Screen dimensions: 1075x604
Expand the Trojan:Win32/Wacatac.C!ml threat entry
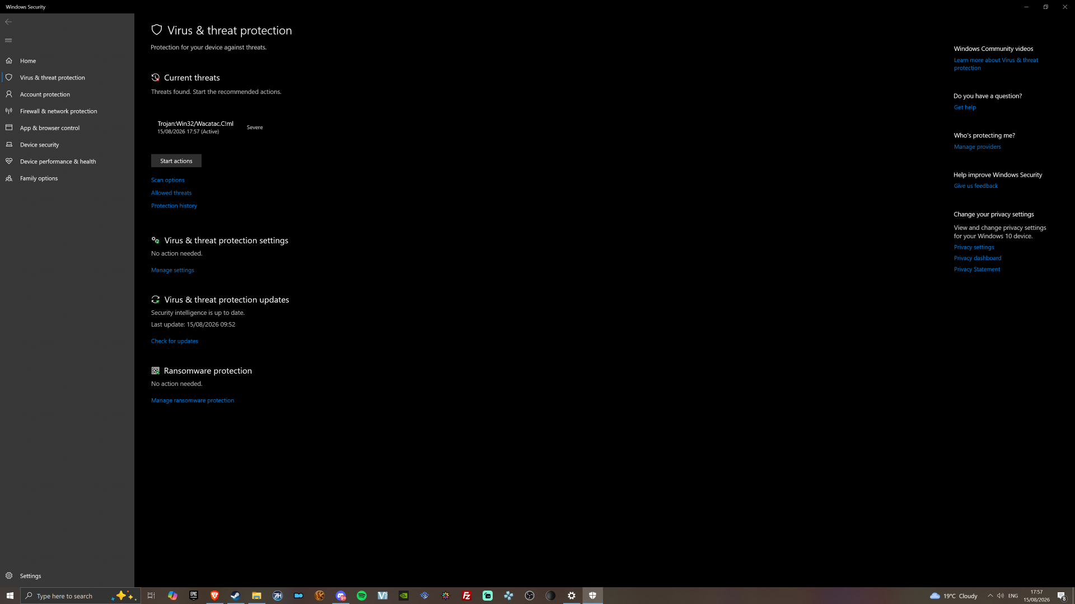coord(211,127)
